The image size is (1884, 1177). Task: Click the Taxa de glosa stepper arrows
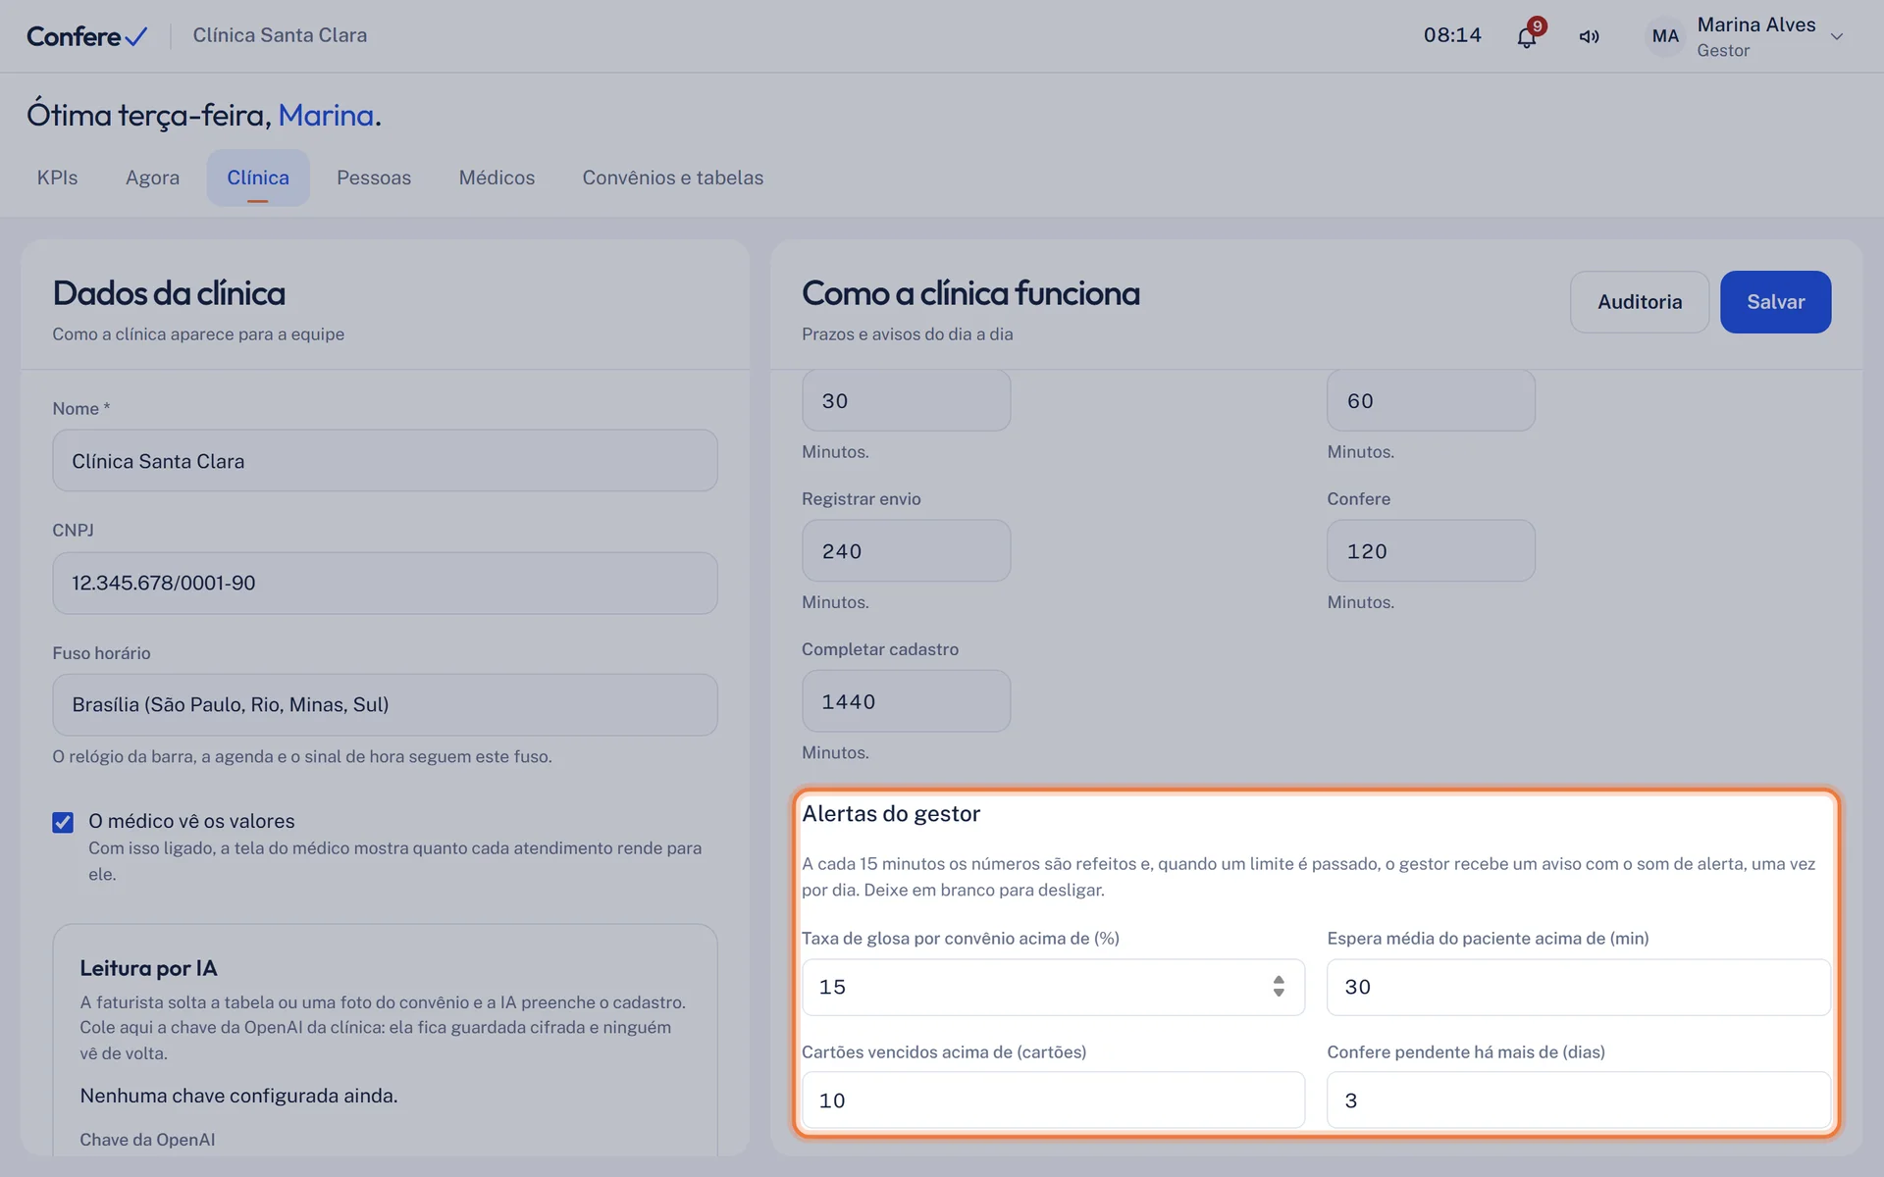[x=1279, y=987]
